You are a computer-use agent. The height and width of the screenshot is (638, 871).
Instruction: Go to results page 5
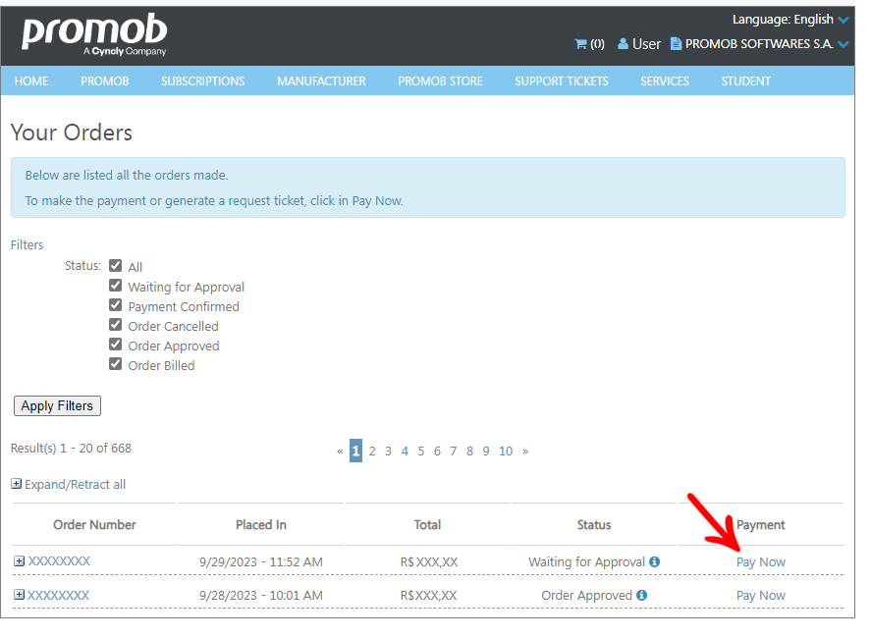click(421, 451)
